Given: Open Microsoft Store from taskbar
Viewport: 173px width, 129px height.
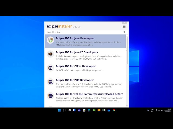Looking at the screenshot, I should (84, 110).
